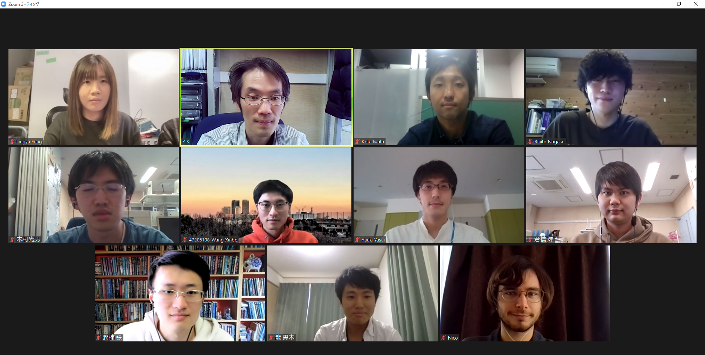
Task: Click the Kota Iwata name label
Action: (x=373, y=142)
